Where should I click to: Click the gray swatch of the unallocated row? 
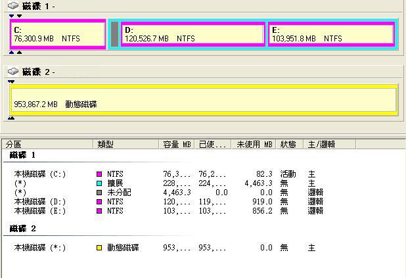pos(99,193)
